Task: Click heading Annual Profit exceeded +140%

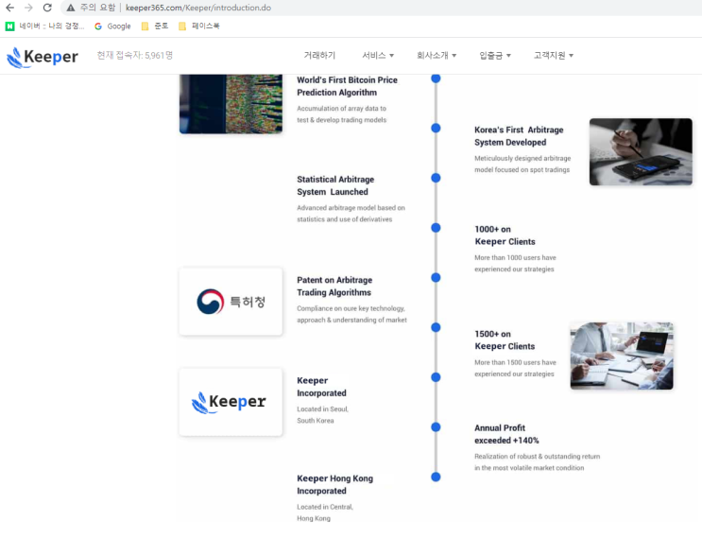Action: (506, 434)
